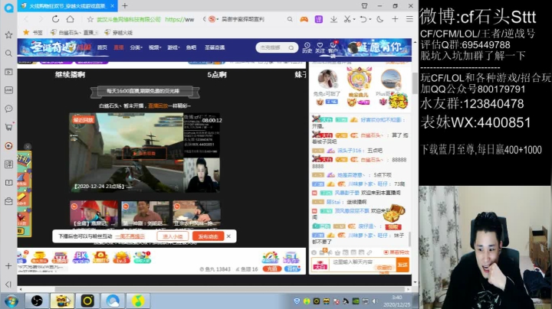Click the 直播回放 replay link
552x309 pixels.
click(158, 106)
